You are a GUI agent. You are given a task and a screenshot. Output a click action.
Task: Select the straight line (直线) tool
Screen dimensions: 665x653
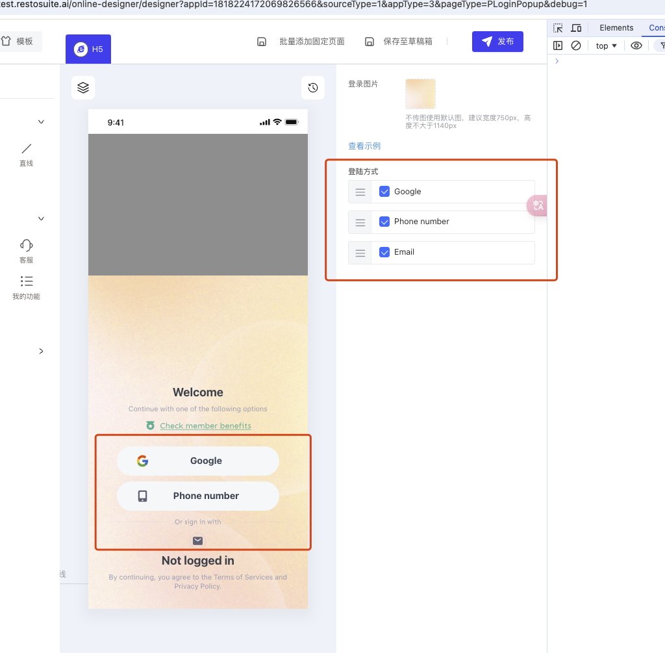tap(26, 149)
